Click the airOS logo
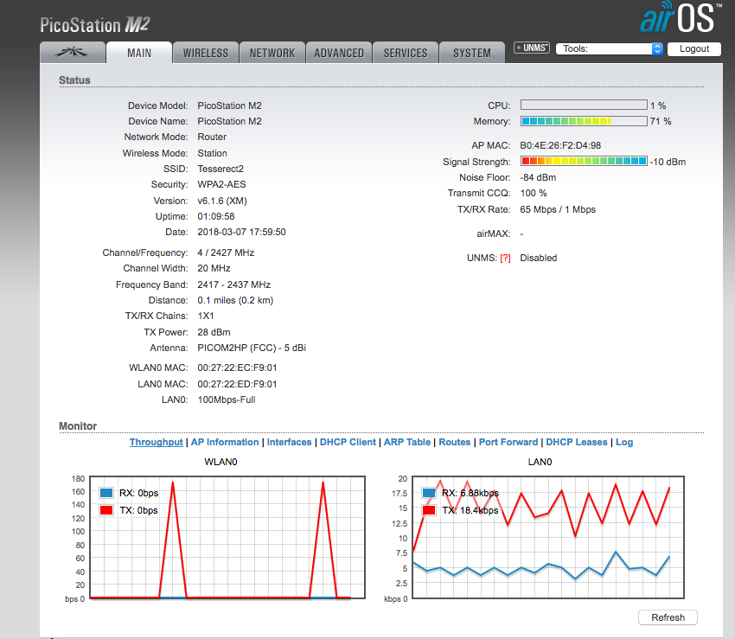Viewport: 735px width, 639px height. tap(681, 17)
